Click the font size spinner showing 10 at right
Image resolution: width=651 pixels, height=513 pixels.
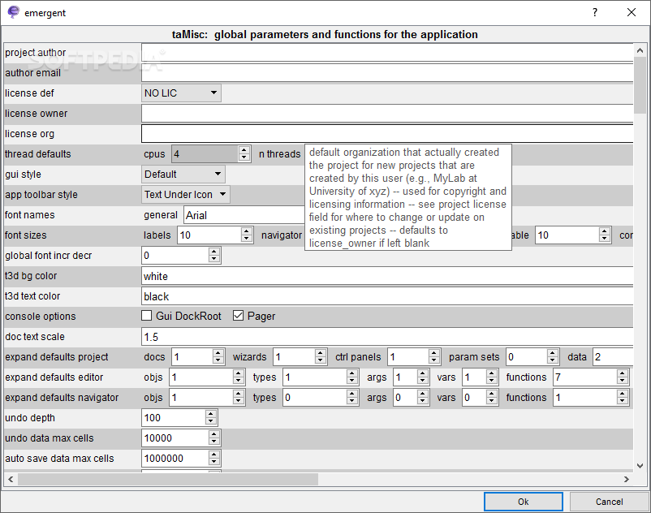coord(573,235)
